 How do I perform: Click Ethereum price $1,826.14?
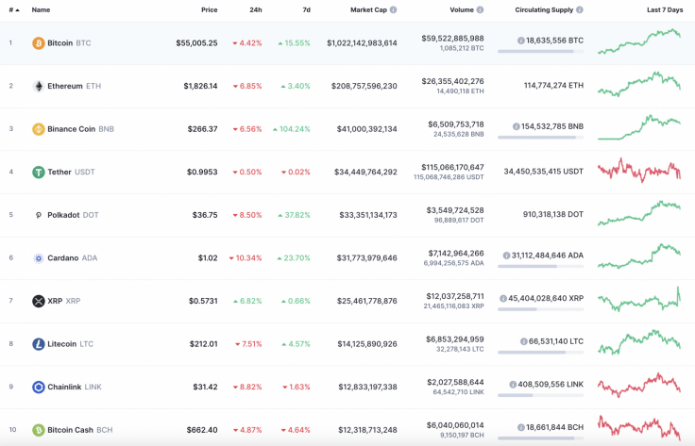tap(200, 86)
